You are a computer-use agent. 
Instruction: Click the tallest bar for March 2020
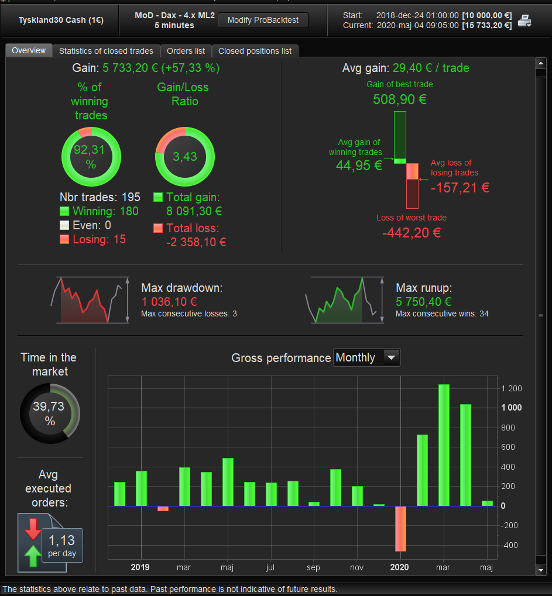[x=444, y=445]
